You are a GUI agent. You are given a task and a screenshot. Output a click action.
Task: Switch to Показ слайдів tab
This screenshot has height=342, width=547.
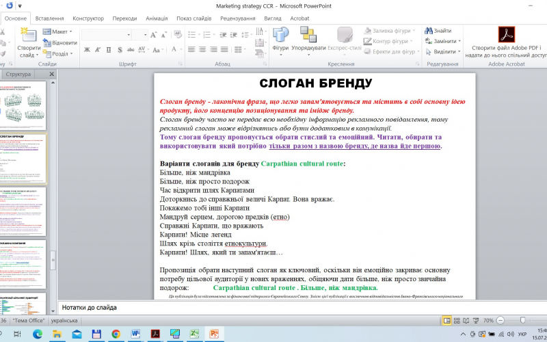point(194,18)
